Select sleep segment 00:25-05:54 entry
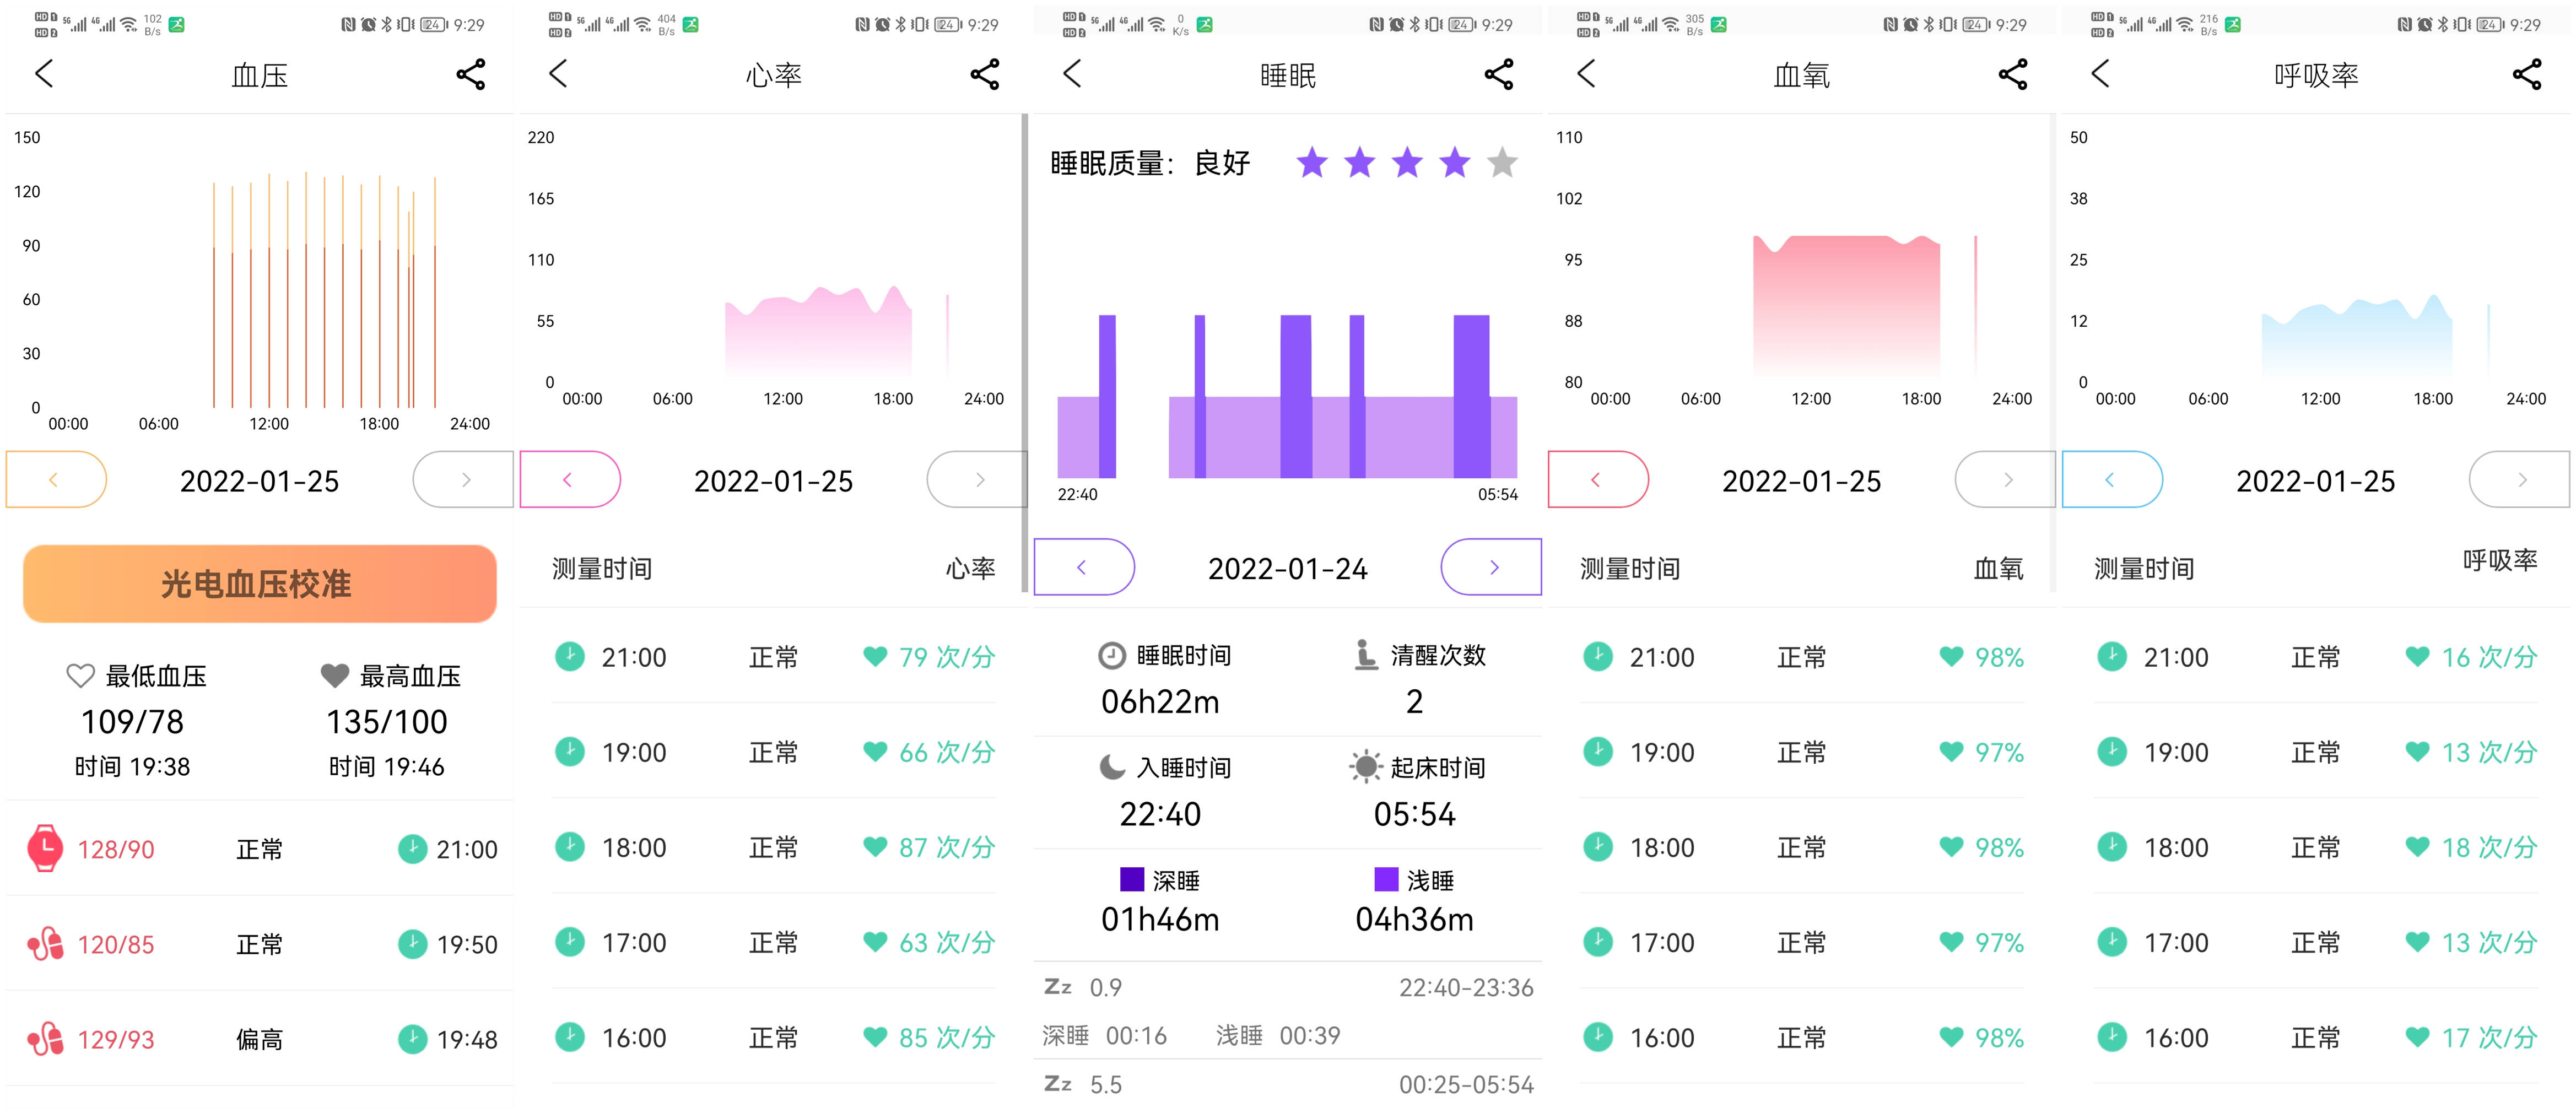 pyautogui.click(x=1288, y=1085)
